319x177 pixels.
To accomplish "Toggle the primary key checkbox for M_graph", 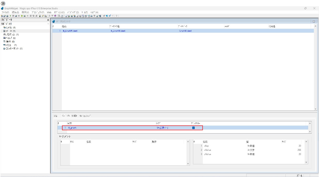I will (193, 128).
